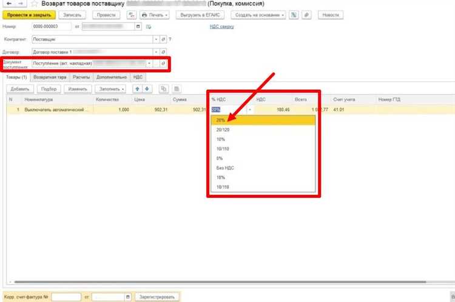Open calendar for the корр. счет-фактура date
This screenshot has height=302, width=455.
tap(127, 297)
